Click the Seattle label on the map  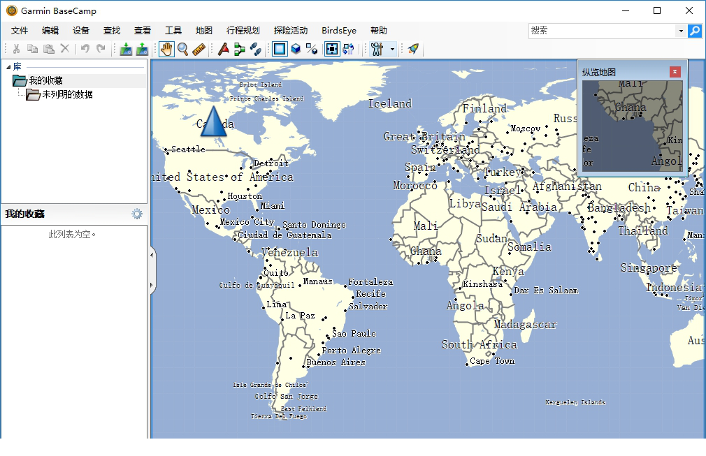click(188, 149)
